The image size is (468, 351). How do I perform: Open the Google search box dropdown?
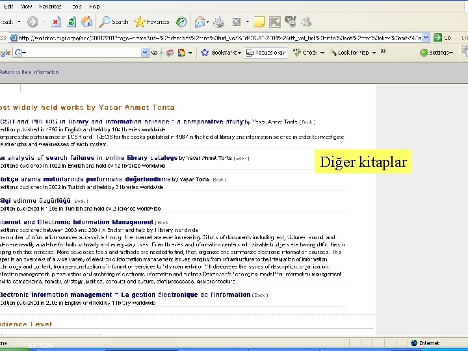[145, 53]
